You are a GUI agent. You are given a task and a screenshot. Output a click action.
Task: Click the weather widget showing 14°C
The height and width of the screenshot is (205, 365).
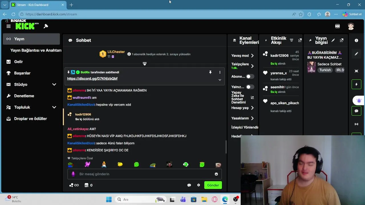14,199
